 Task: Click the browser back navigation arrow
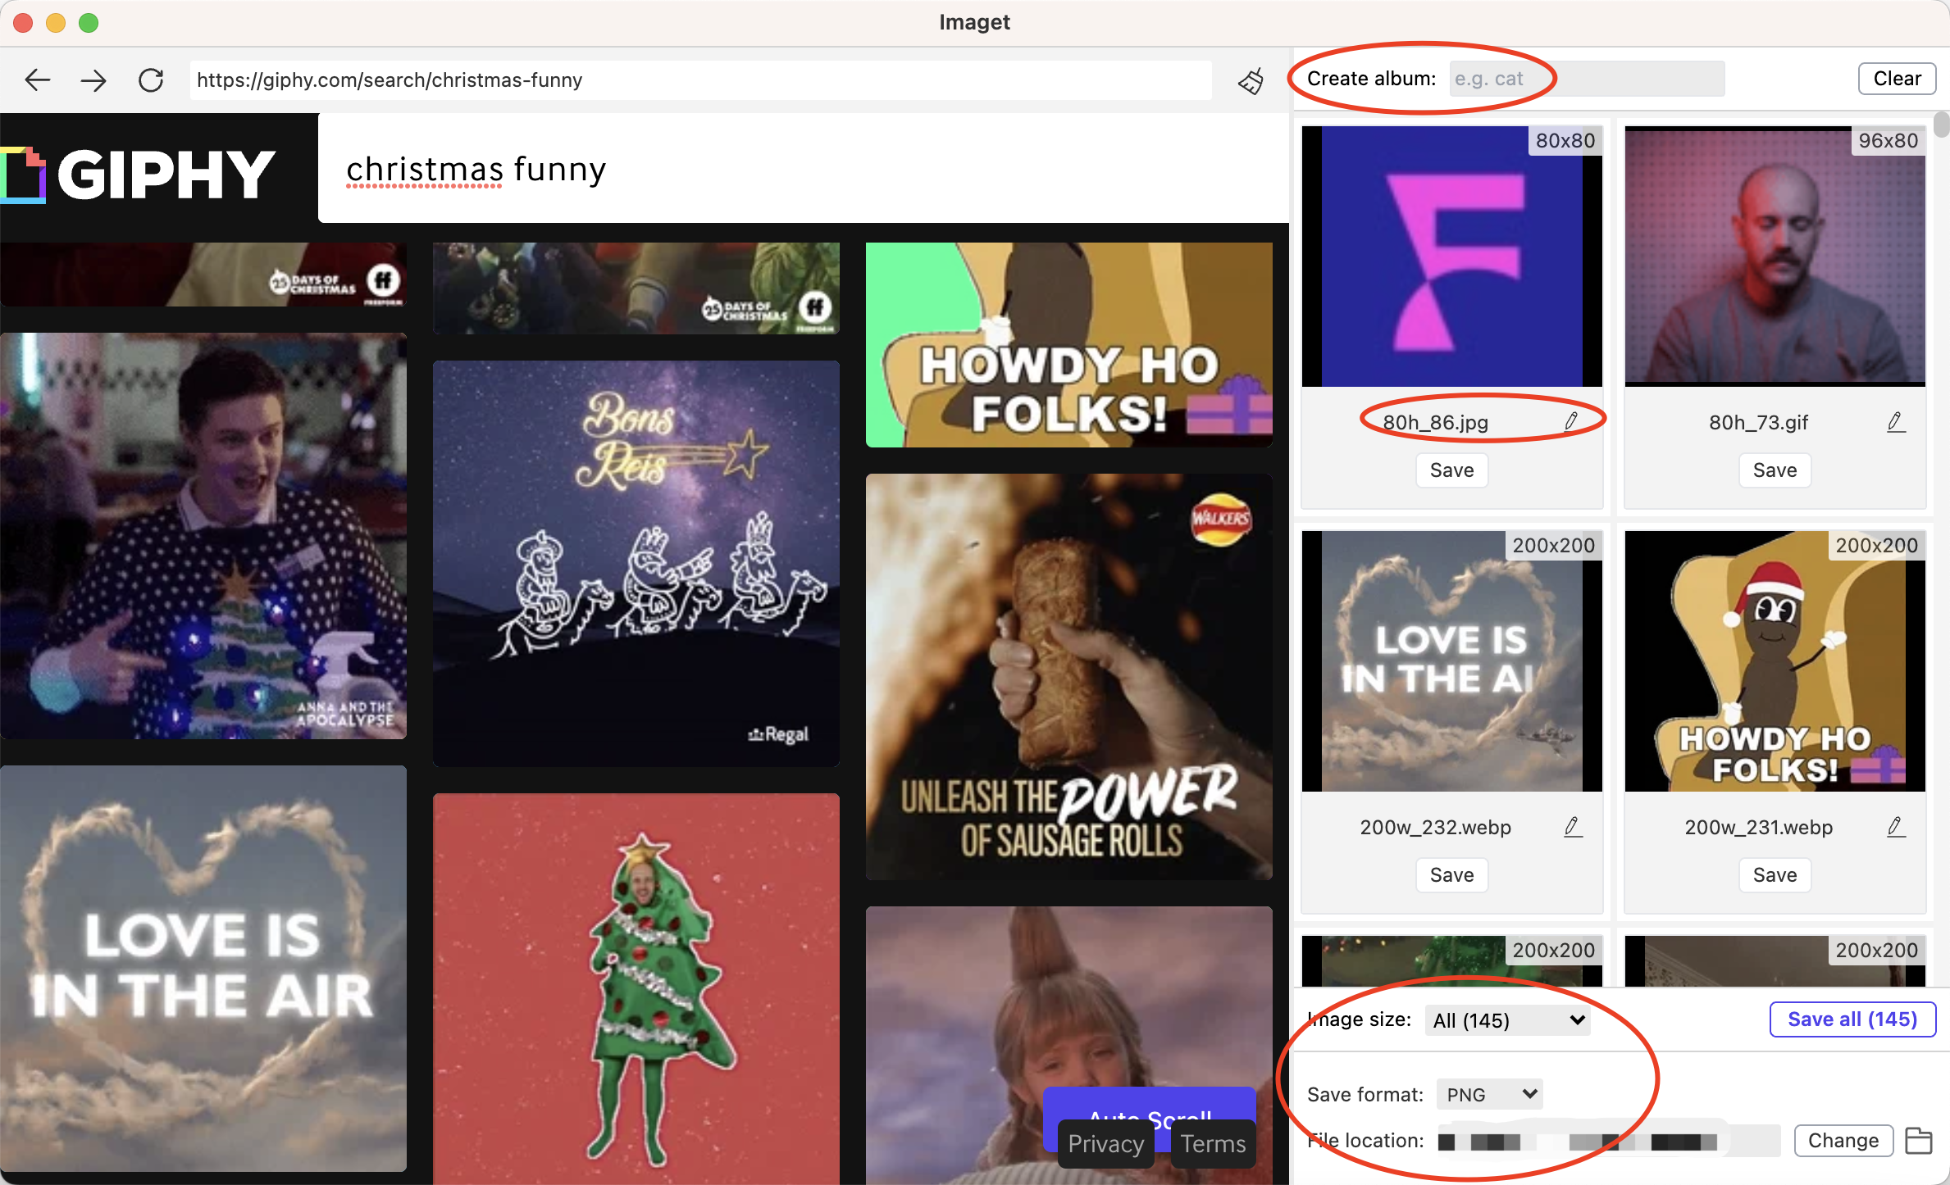(x=38, y=79)
